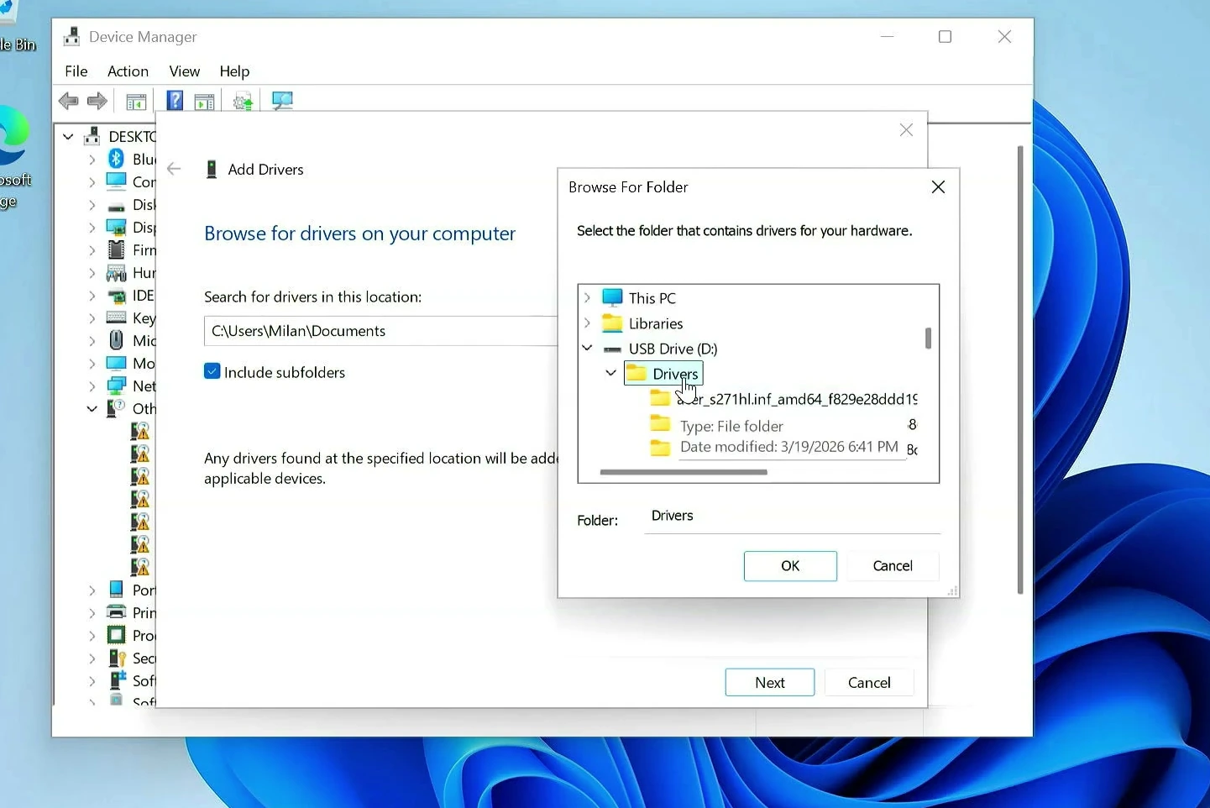The image size is (1210, 808).
Task: Open the File menu
Action: pyautogui.click(x=76, y=71)
